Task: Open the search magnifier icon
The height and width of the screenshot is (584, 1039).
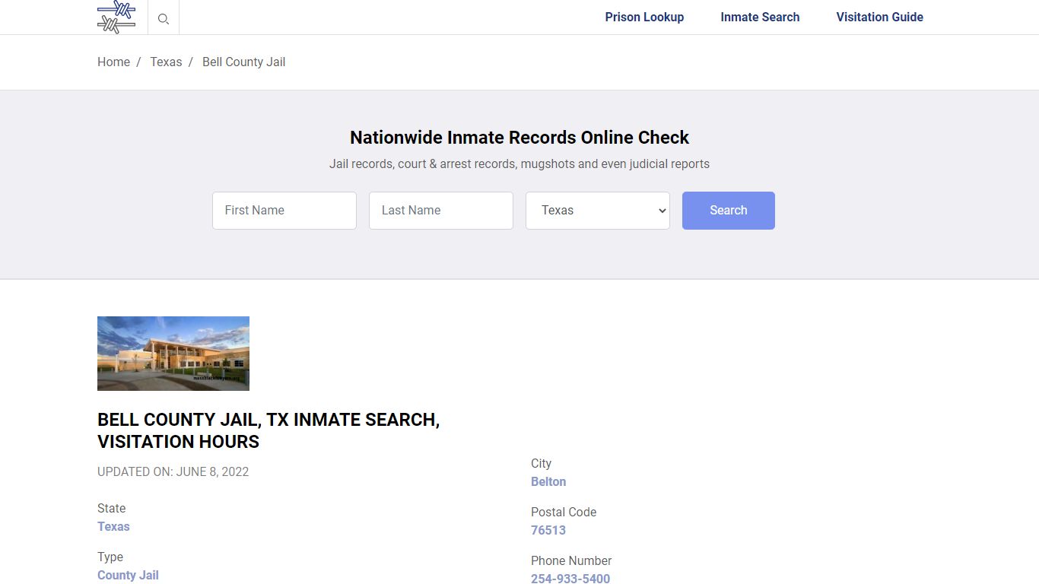Action: click(x=164, y=19)
